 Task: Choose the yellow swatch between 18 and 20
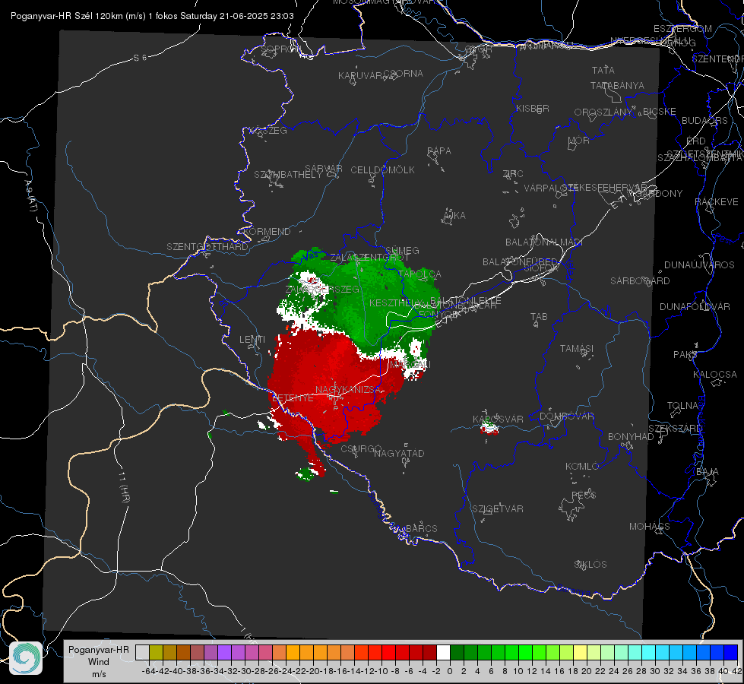[x=580, y=652]
